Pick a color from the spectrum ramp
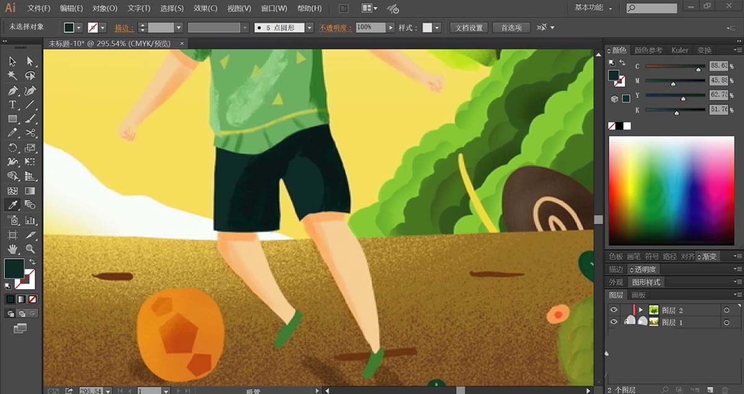The width and height of the screenshot is (744, 394). click(x=671, y=190)
